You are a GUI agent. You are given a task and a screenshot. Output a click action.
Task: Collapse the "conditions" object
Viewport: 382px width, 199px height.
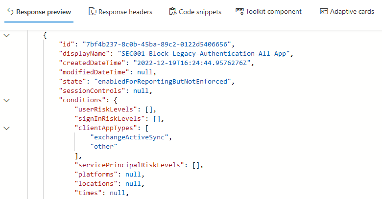tap(6, 100)
